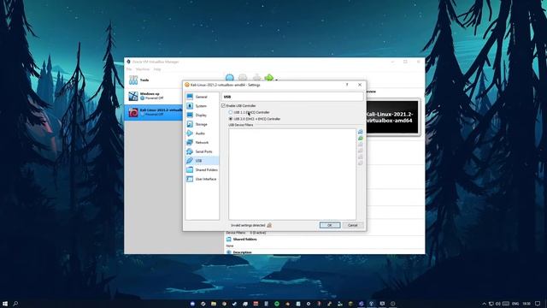Show hidden system tray icons
This screenshot has height=308, width=547.
485,304
